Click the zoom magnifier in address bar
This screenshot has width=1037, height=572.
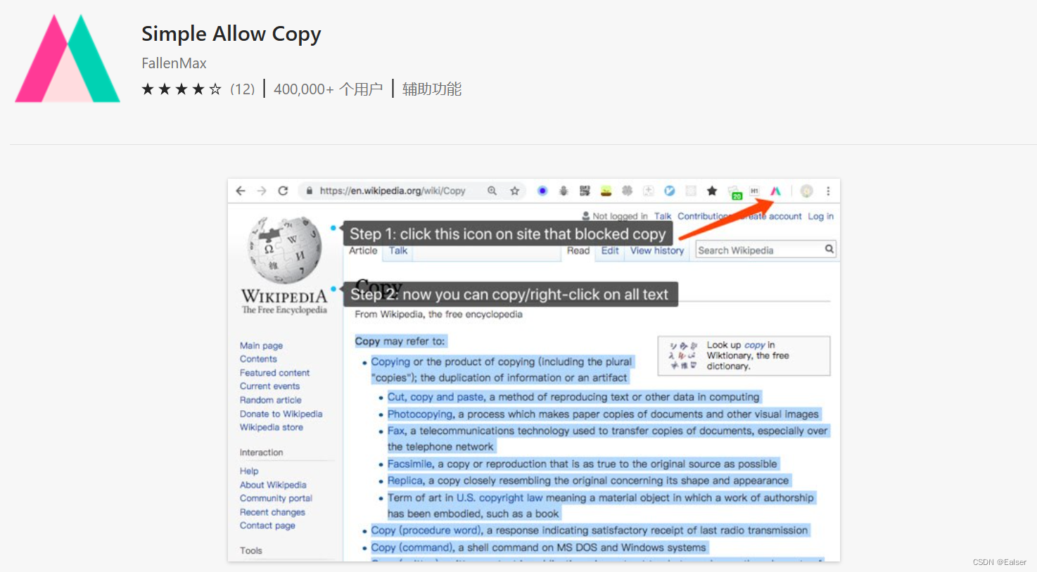492,191
